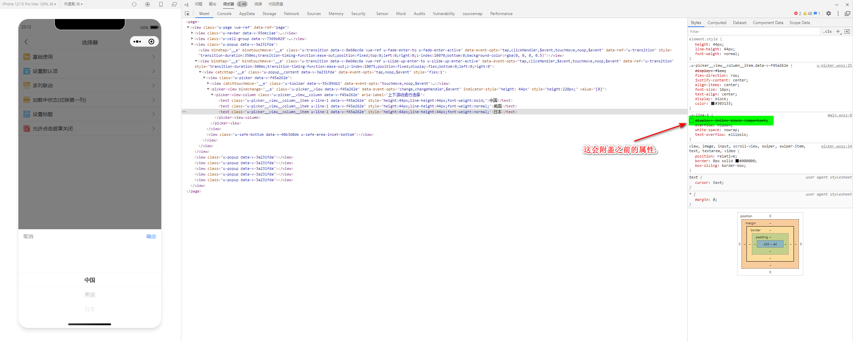
Task: Collapse the picker-view node
Action: (208, 89)
